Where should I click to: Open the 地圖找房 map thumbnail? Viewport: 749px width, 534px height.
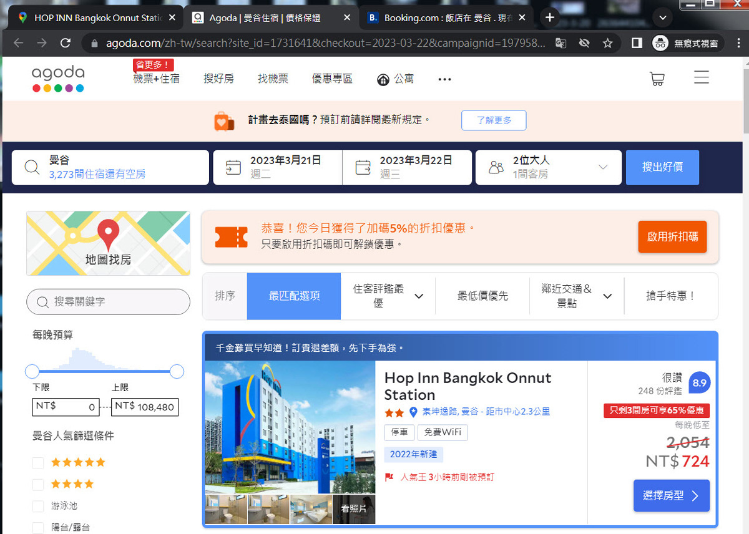(108, 243)
